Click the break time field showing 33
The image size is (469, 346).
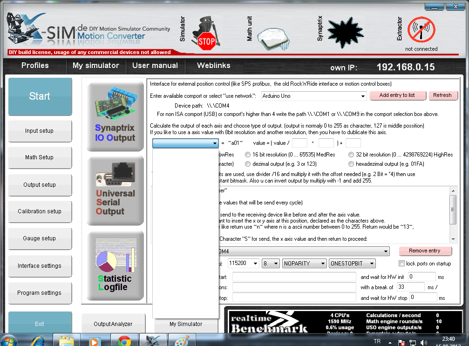click(411, 287)
